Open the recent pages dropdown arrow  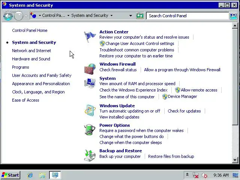pyautogui.click(x=26, y=16)
